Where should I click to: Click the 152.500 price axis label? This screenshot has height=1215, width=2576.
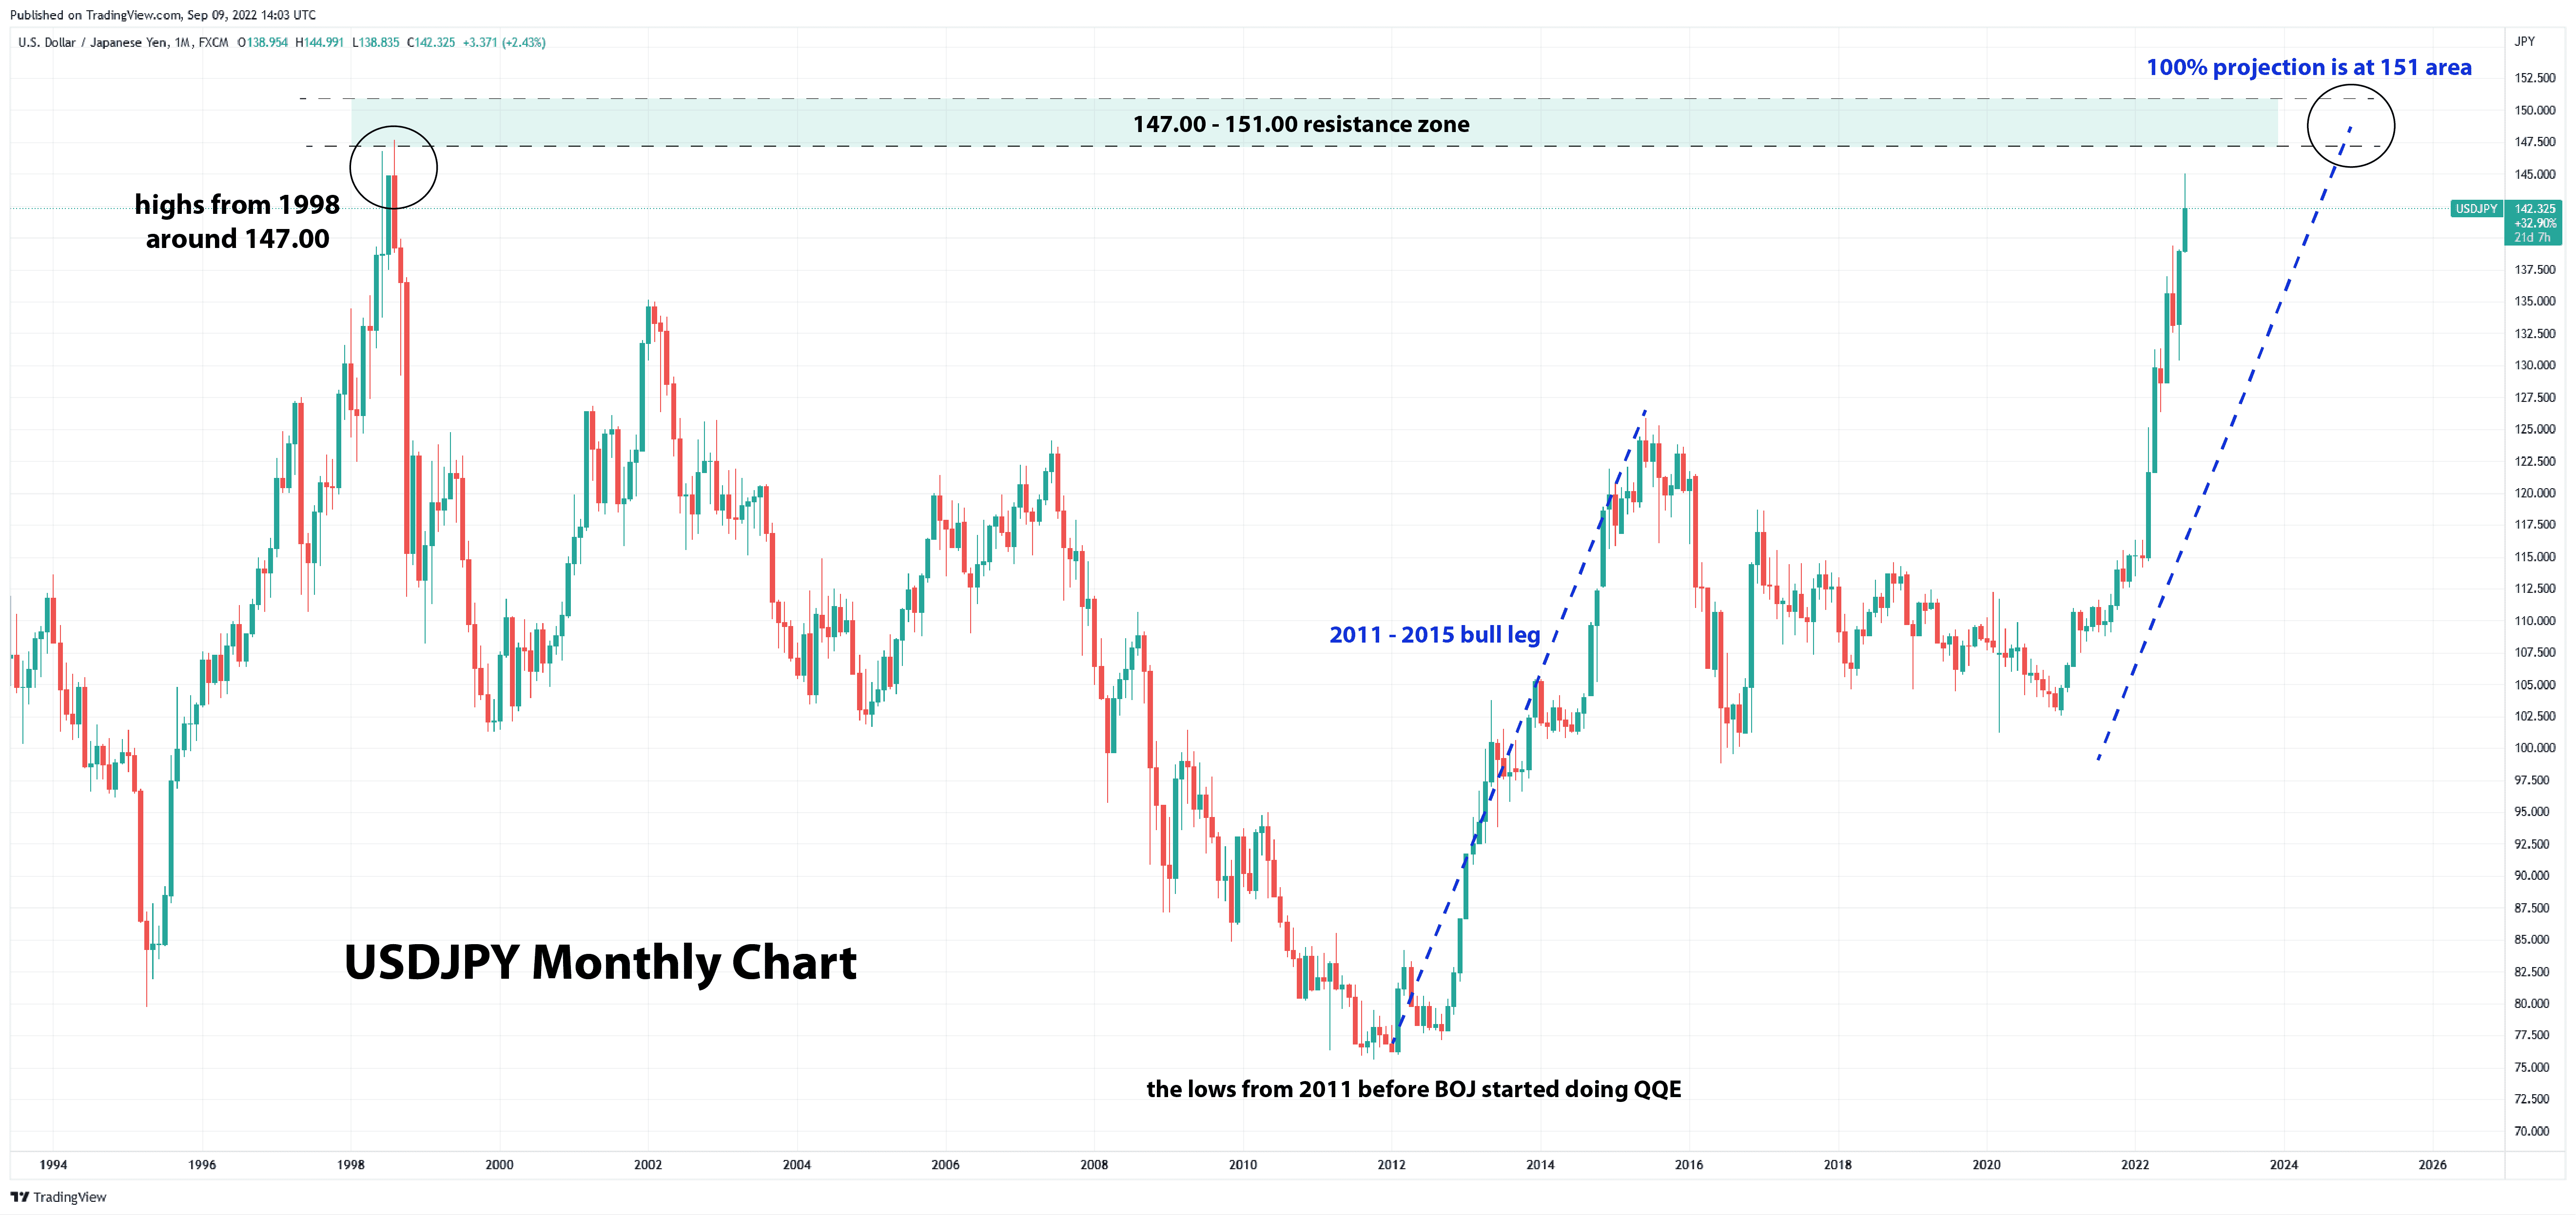(2535, 78)
